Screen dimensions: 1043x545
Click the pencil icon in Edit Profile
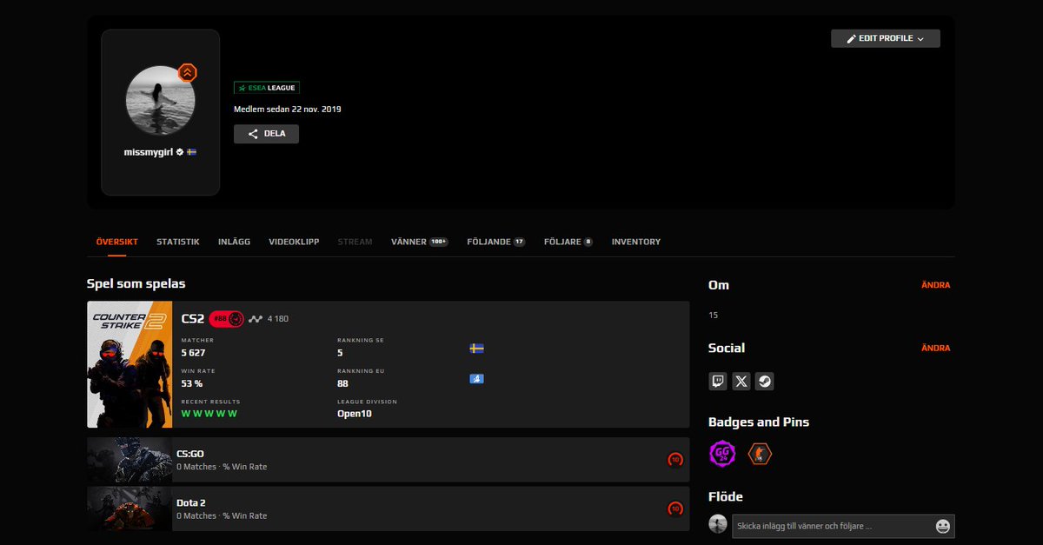852,38
